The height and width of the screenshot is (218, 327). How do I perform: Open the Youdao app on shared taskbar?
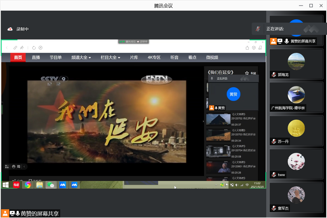click(x=16, y=185)
